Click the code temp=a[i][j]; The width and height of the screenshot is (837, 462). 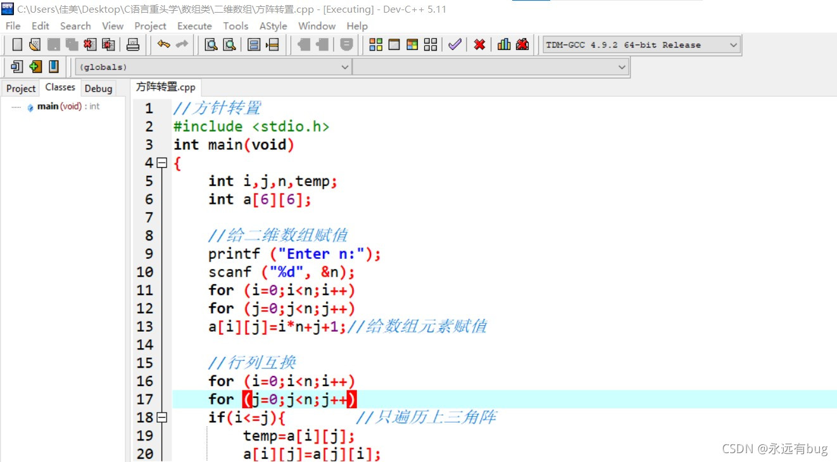[299, 435]
